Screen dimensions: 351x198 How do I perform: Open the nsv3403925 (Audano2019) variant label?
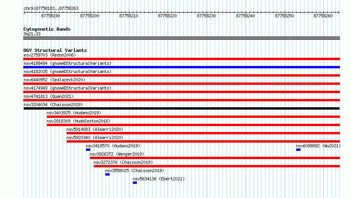pos(74,113)
